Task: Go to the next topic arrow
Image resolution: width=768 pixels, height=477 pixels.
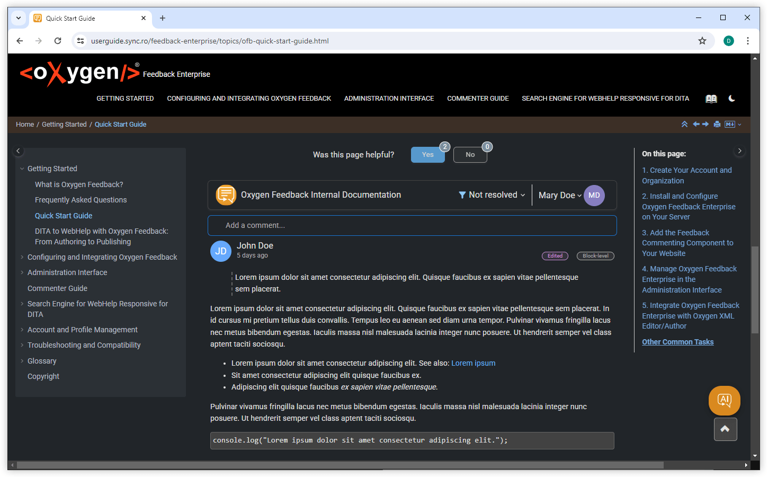Action: (706, 125)
